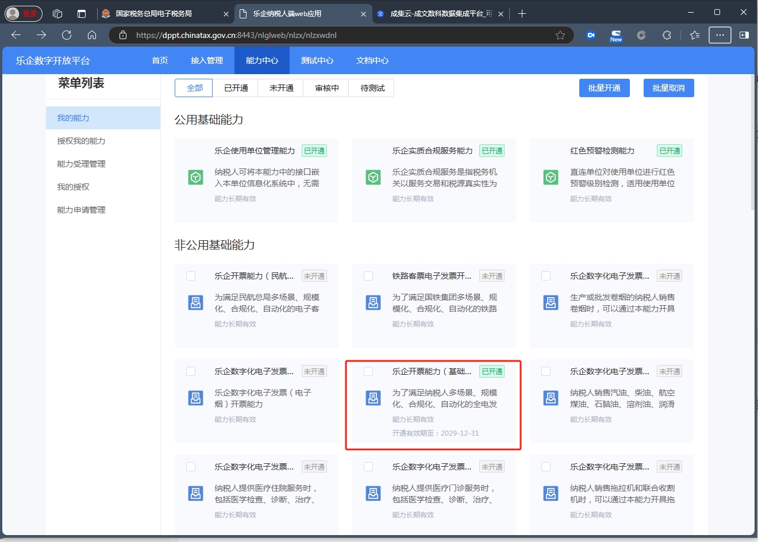Viewport: 758px width, 542px height.
Task: Tick checkbox for 乐企开票能力（民航 card
Action: coord(191,276)
